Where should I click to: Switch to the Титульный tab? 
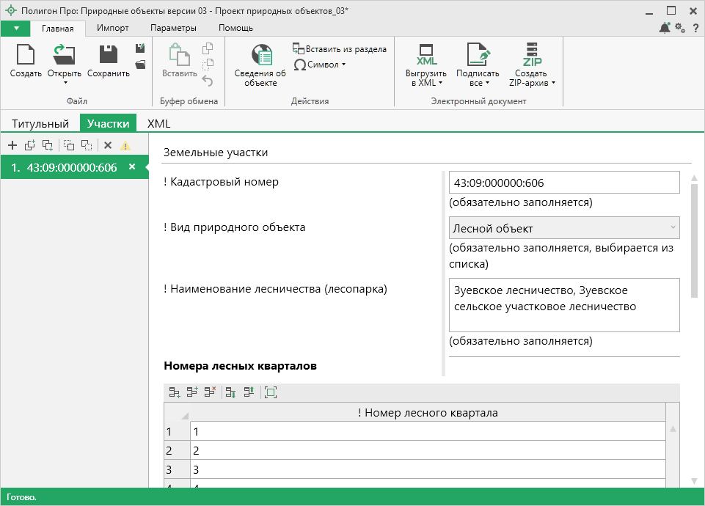point(40,123)
